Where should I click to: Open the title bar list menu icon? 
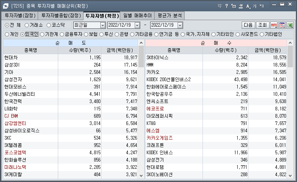pyautogui.click(x=261, y=6)
